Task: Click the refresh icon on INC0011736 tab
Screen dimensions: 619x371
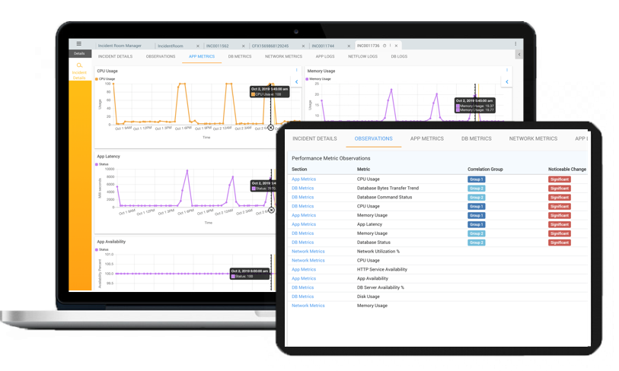Action: tap(384, 46)
